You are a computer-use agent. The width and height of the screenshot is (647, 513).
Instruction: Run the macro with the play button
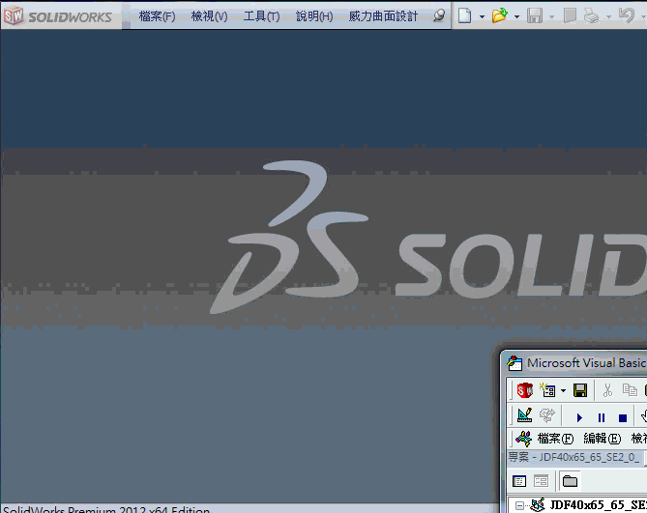579,417
